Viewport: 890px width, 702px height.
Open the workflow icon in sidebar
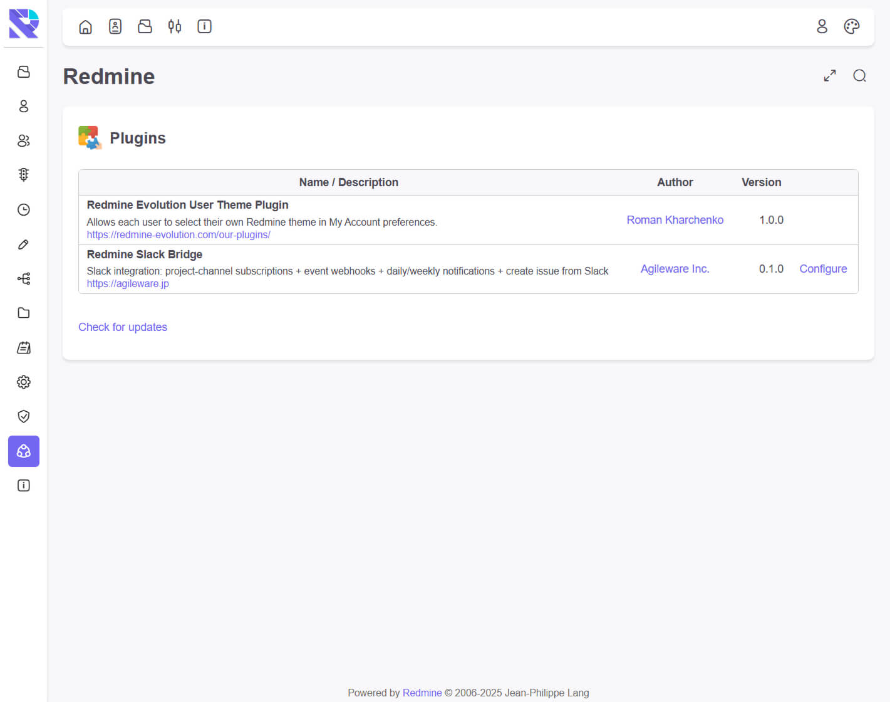tap(24, 278)
